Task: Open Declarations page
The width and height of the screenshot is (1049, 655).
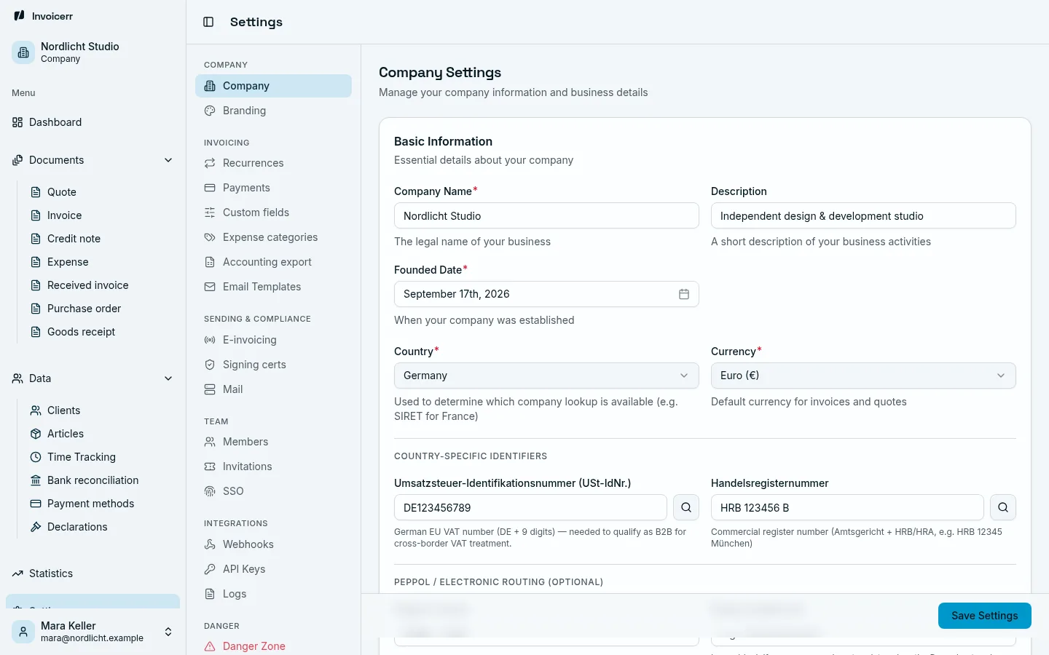Action: pyautogui.click(x=102, y=527)
